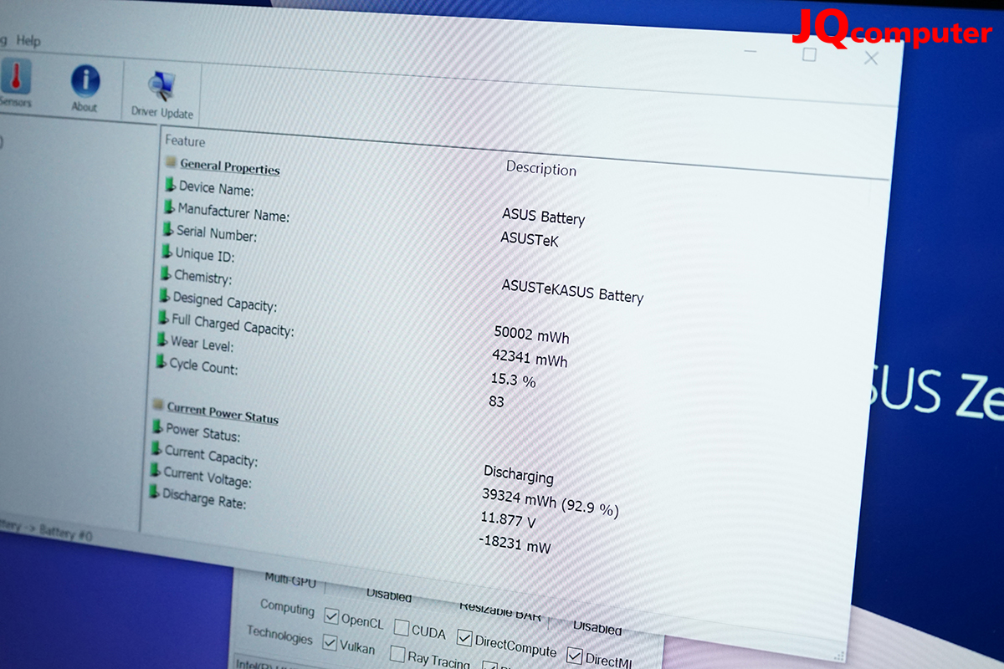
Task: Select the Chemistry battery icon
Action: click(x=166, y=272)
